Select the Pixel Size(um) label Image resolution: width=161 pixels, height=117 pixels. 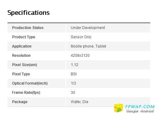coord(25,65)
